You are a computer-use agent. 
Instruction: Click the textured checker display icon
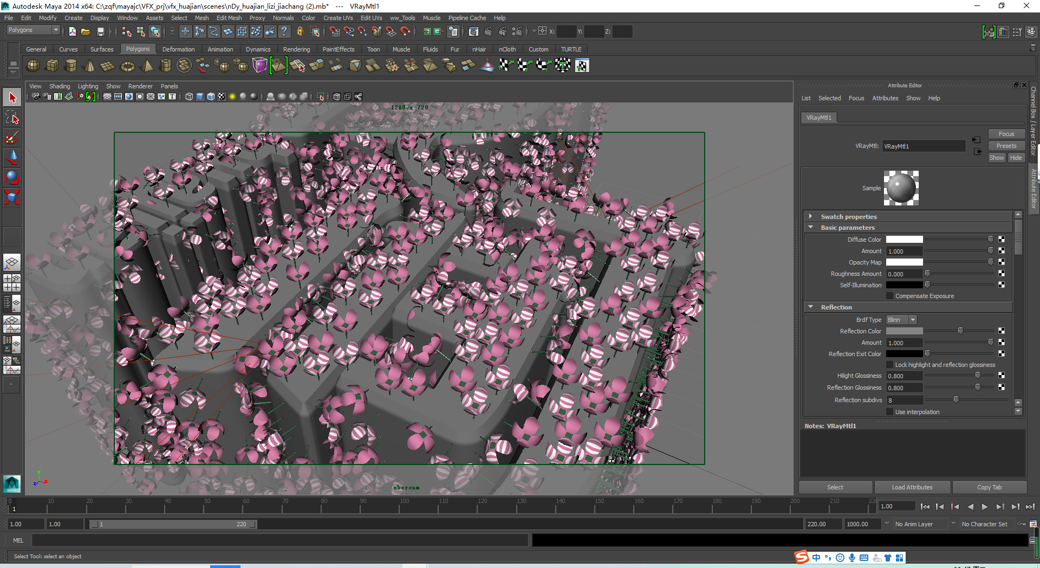pyautogui.click(x=222, y=96)
